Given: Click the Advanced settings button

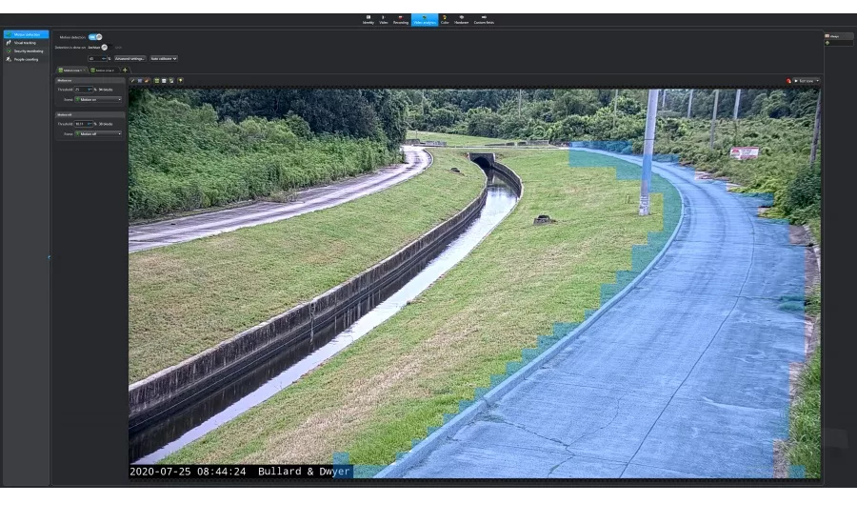Looking at the screenshot, I should tap(130, 58).
